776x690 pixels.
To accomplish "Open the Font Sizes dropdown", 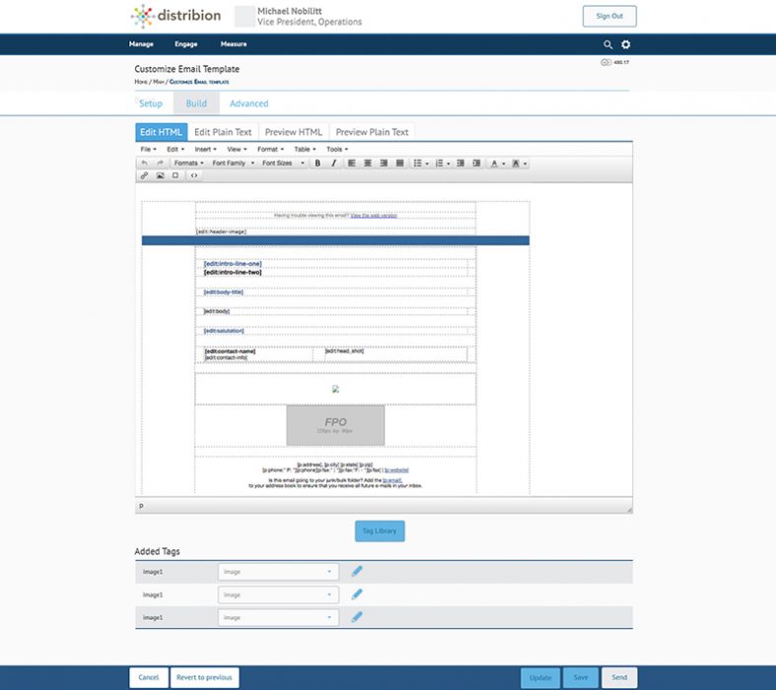I will [x=283, y=163].
